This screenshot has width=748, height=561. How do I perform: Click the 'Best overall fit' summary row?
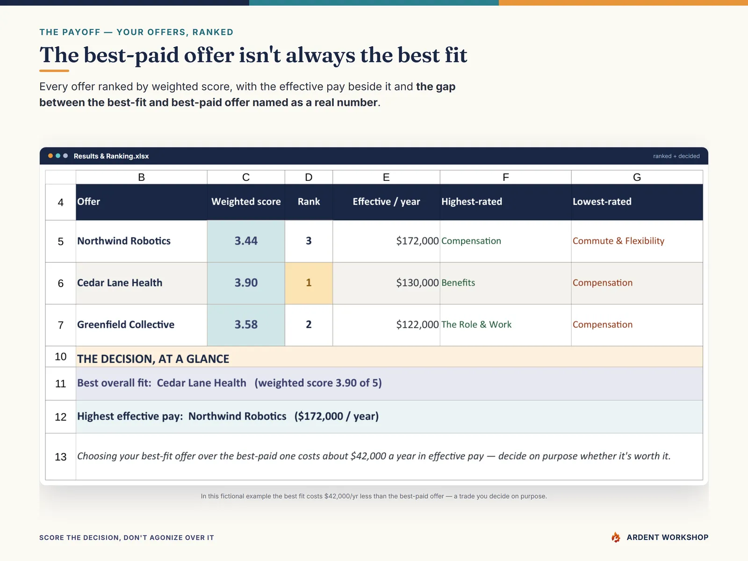[x=389, y=384]
